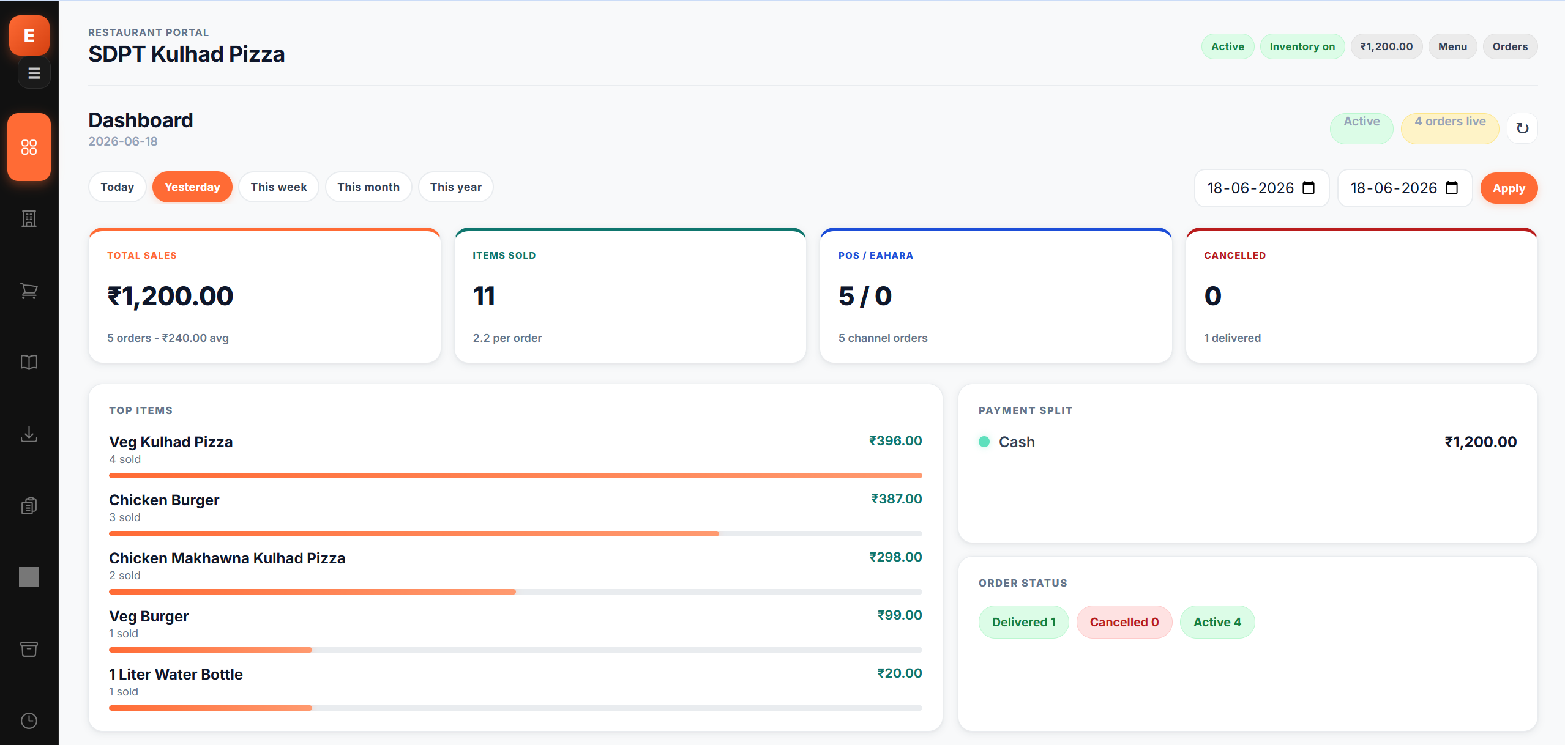The height and width of the screenshot is (745, 1565).
Task: Click the 2.2 per order text
Action: (x=507, y=338)
